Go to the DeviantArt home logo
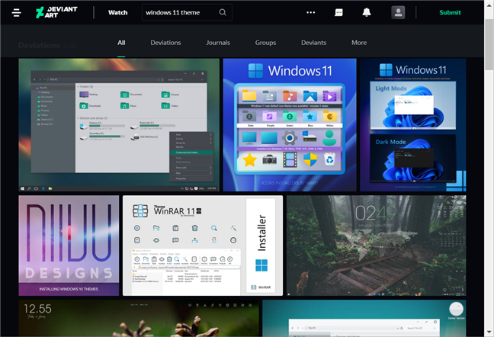 56,12
